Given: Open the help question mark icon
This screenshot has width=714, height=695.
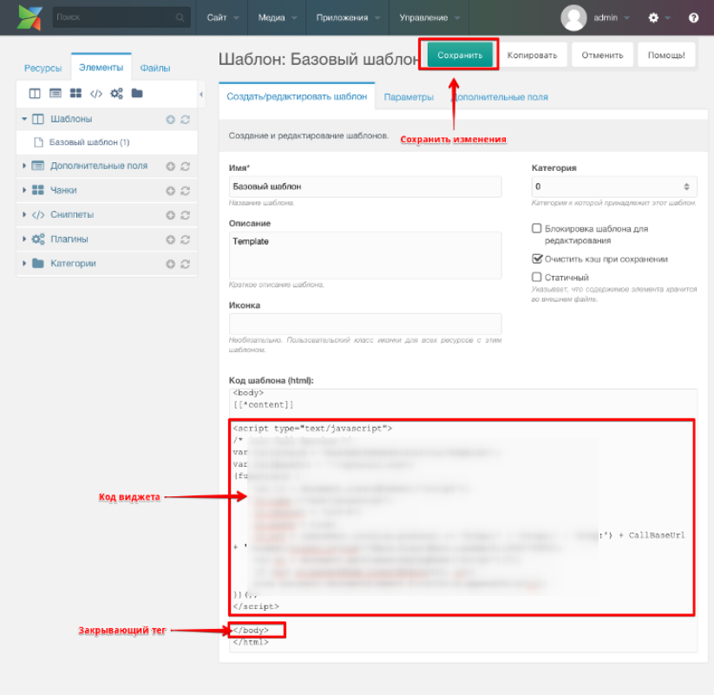Looking at the screenshot, I should point(693,17).
